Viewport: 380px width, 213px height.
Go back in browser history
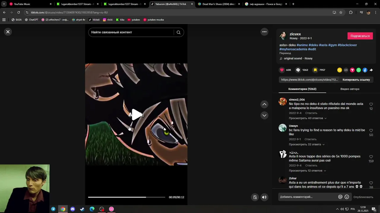pyautogui.click(x=4, y=12)
